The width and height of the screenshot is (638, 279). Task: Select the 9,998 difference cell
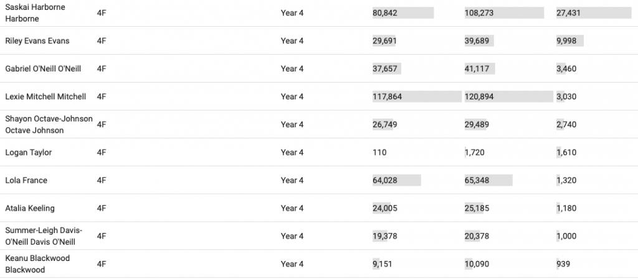coord(568,40)
